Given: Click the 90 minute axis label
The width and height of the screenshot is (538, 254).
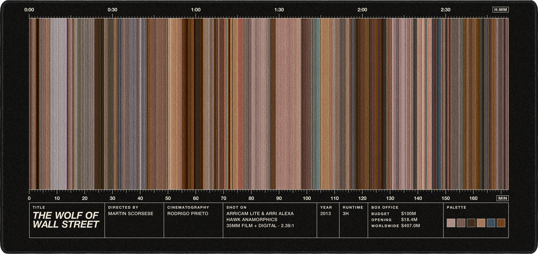Looking at the screenshot, I should pos(279,198).
